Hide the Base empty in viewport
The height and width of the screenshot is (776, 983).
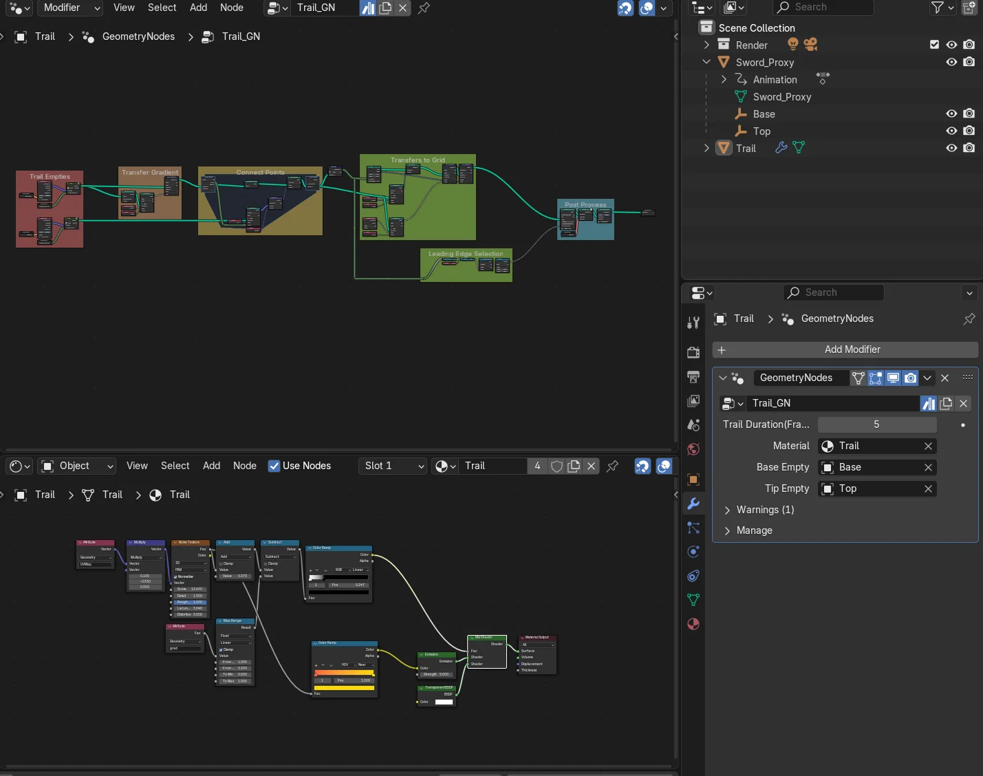951,114
